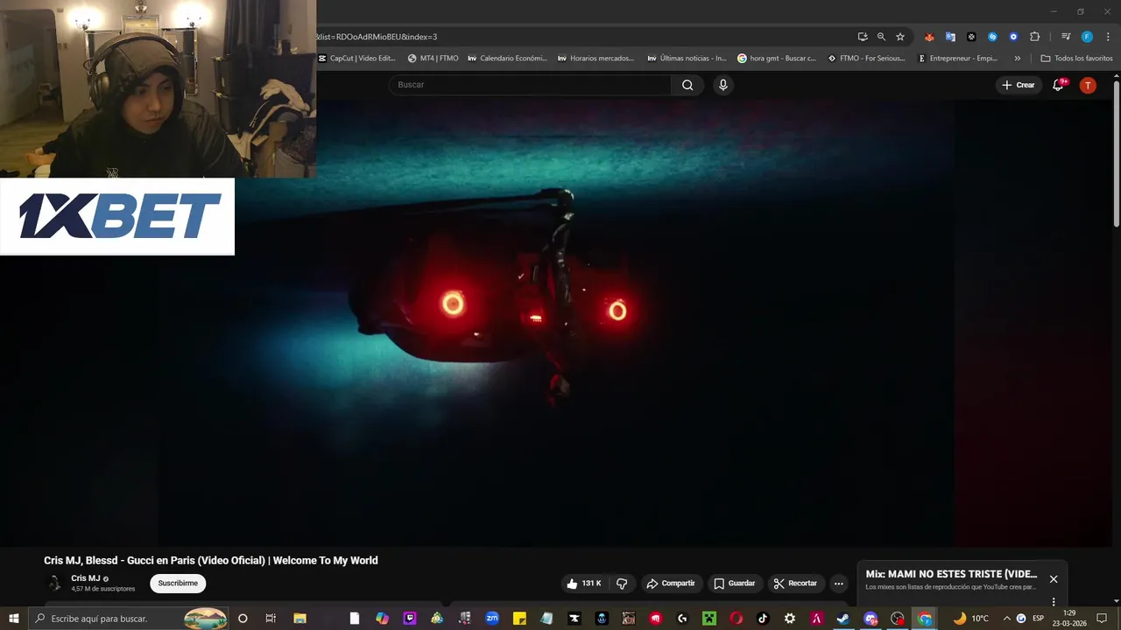Open Task View on the taskbar

[271, 619]
